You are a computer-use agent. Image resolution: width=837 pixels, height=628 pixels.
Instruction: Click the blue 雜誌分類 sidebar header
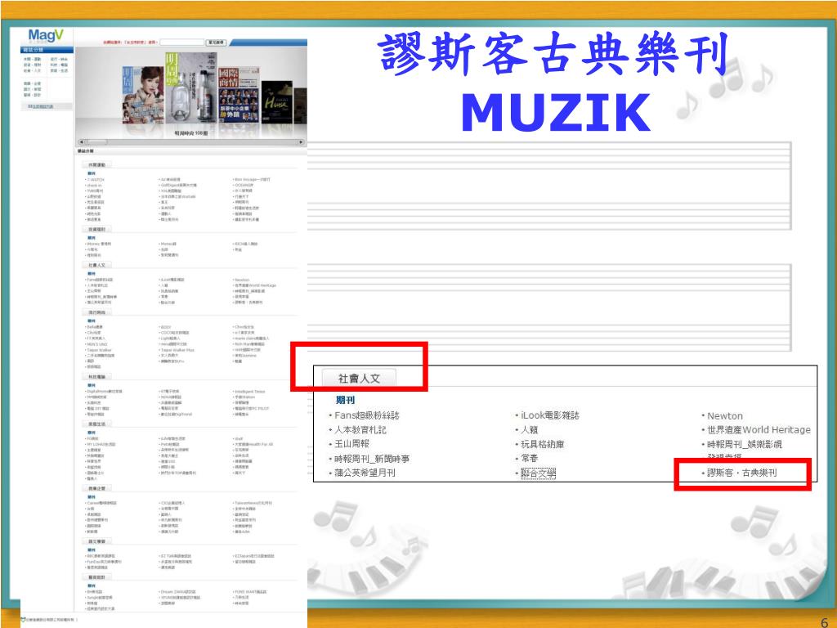[x=45, y=50]
